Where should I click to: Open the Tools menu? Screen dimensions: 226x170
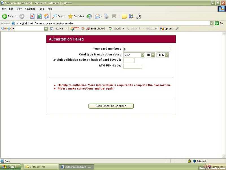41,9
